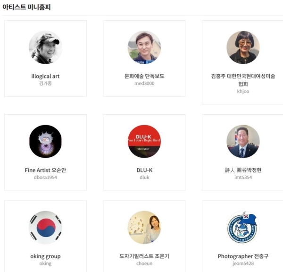This screenshot has width=283, height=272.
Task: Open the 도자기일러스트 조은기 profile photo
Action: (144, 227)
